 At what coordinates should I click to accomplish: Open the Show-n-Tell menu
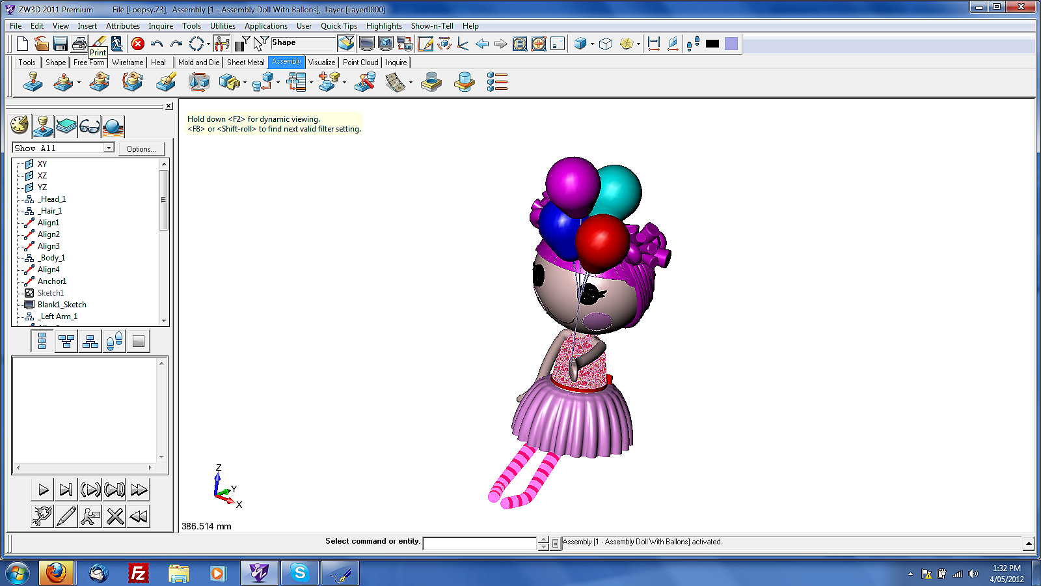point(432,26)
